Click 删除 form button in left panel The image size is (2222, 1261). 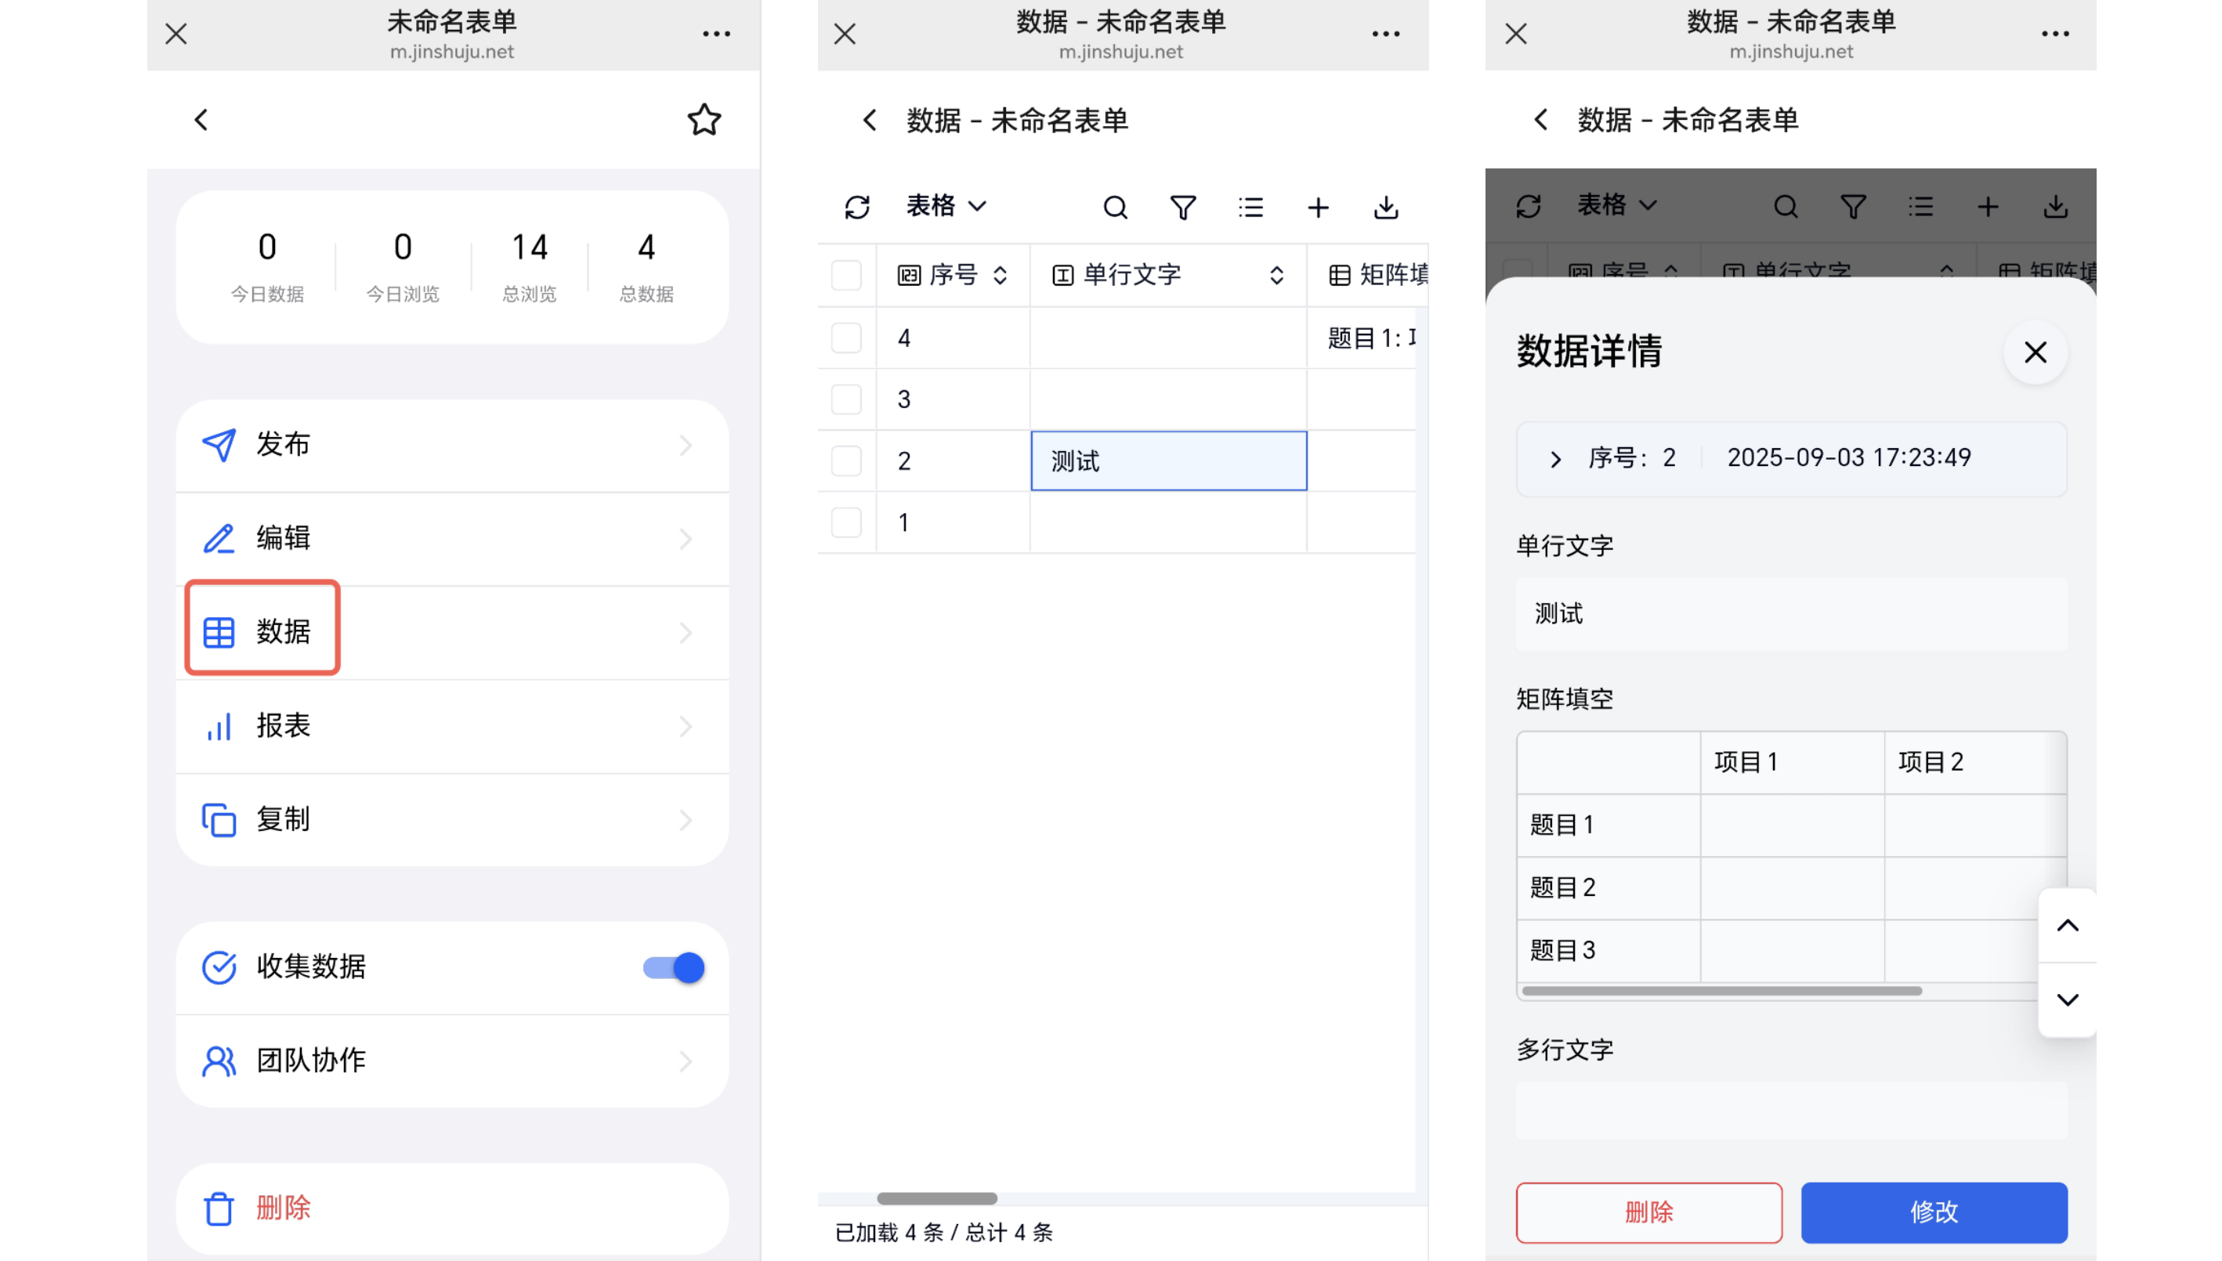click(451, 1209)
